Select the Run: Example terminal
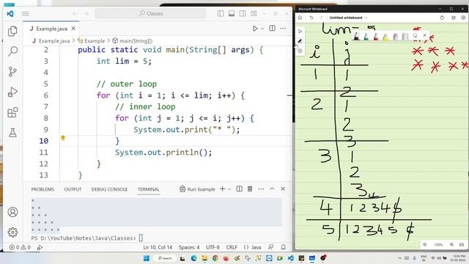 point(197,189)
